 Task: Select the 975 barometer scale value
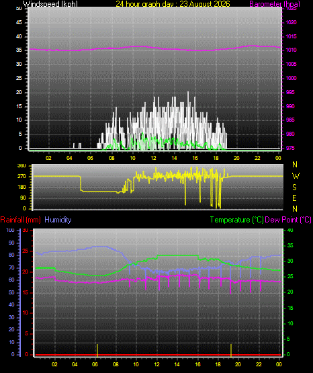point(290,148)
